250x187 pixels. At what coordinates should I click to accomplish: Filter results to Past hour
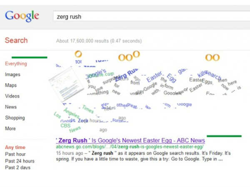coord(15,154)
